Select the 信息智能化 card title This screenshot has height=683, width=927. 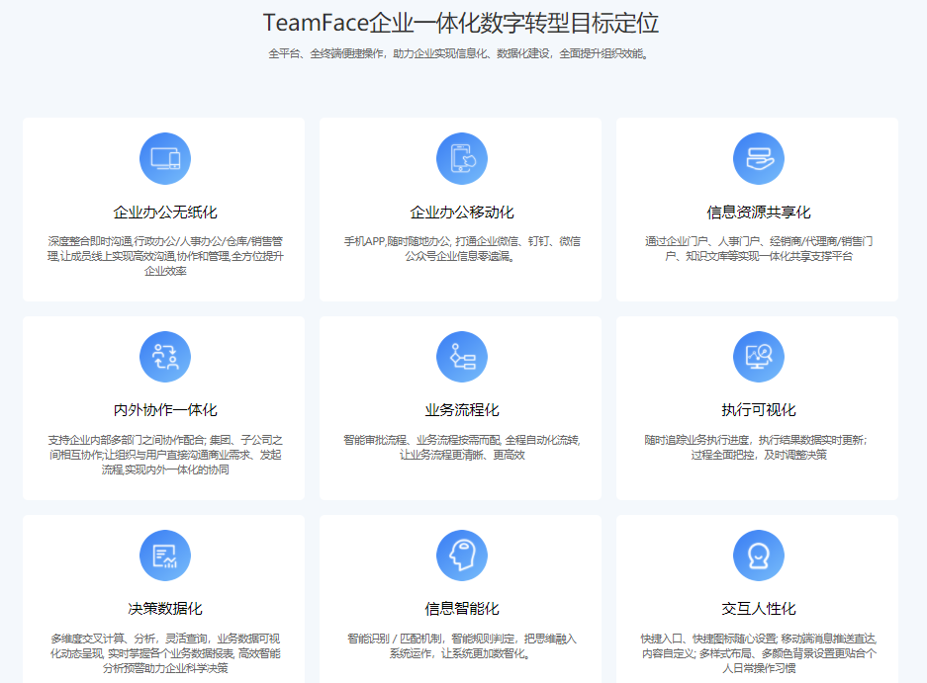(462, 609)
